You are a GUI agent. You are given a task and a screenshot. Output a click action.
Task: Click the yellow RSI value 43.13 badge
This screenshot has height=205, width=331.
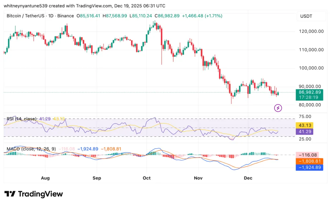pyautogui.click(x=304, y=125)
